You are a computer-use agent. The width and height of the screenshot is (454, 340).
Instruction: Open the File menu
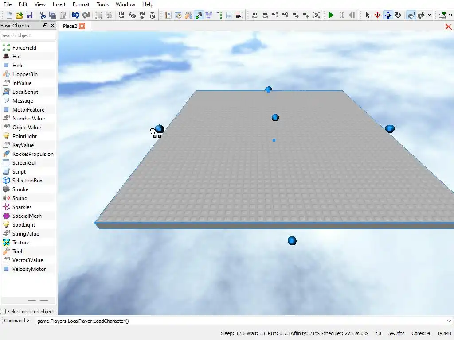tap(8, 4)
